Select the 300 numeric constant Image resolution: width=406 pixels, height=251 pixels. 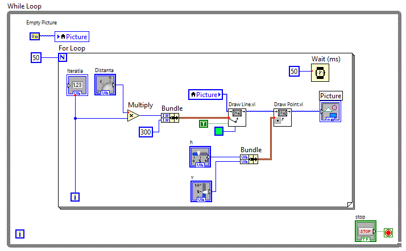point(146,132)
